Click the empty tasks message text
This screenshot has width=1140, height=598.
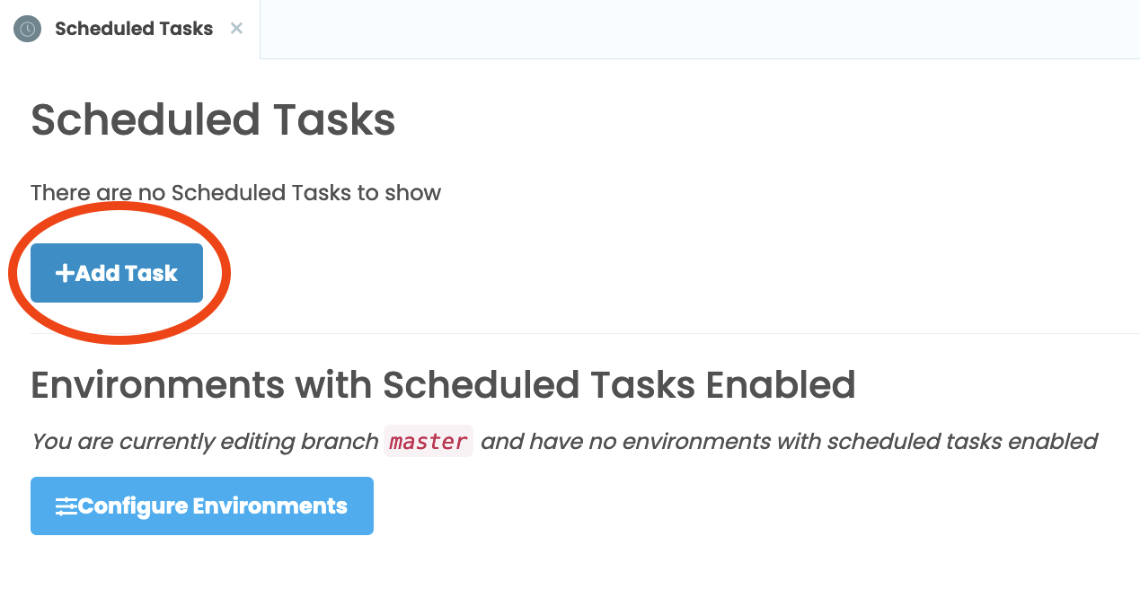235,192
